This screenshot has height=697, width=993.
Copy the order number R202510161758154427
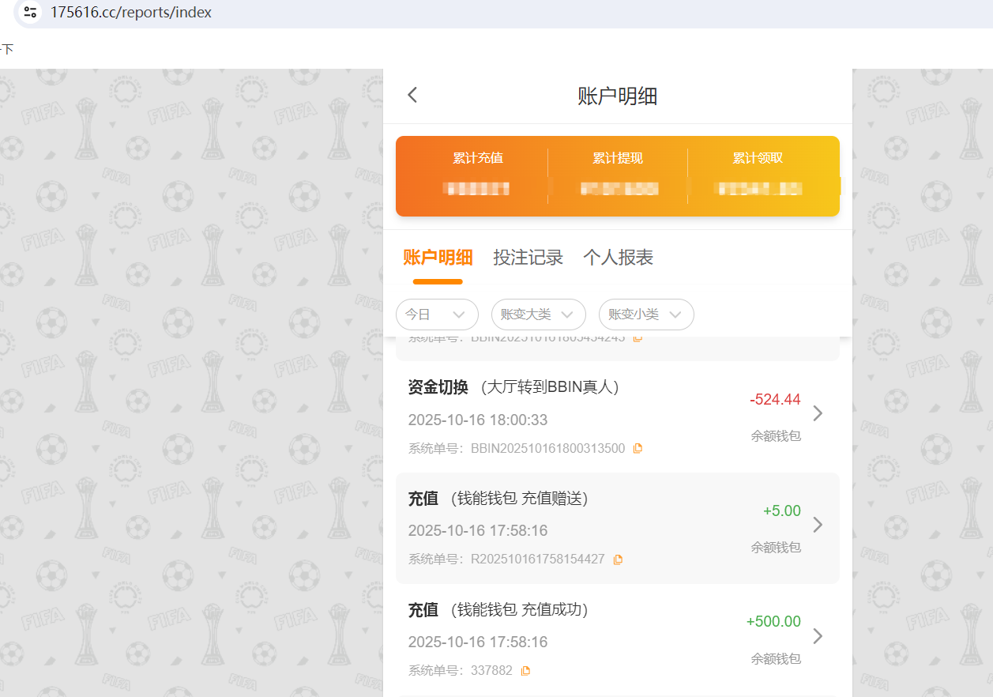pyautogui.click(x=617, y=559)
